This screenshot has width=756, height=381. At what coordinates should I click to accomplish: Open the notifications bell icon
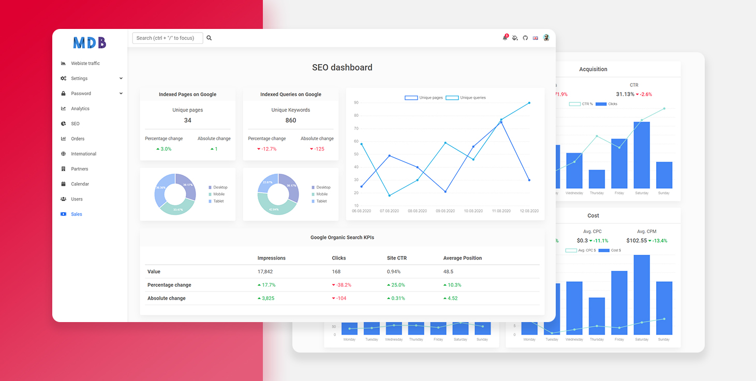pos(505,38)
